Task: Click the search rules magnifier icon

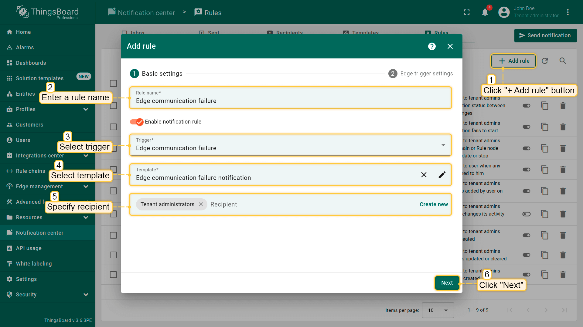Action: [x=563, y=61]
